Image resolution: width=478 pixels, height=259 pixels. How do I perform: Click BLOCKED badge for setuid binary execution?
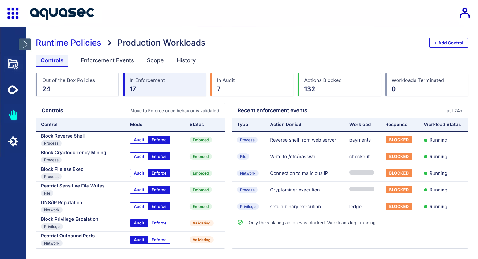(399, 206)
